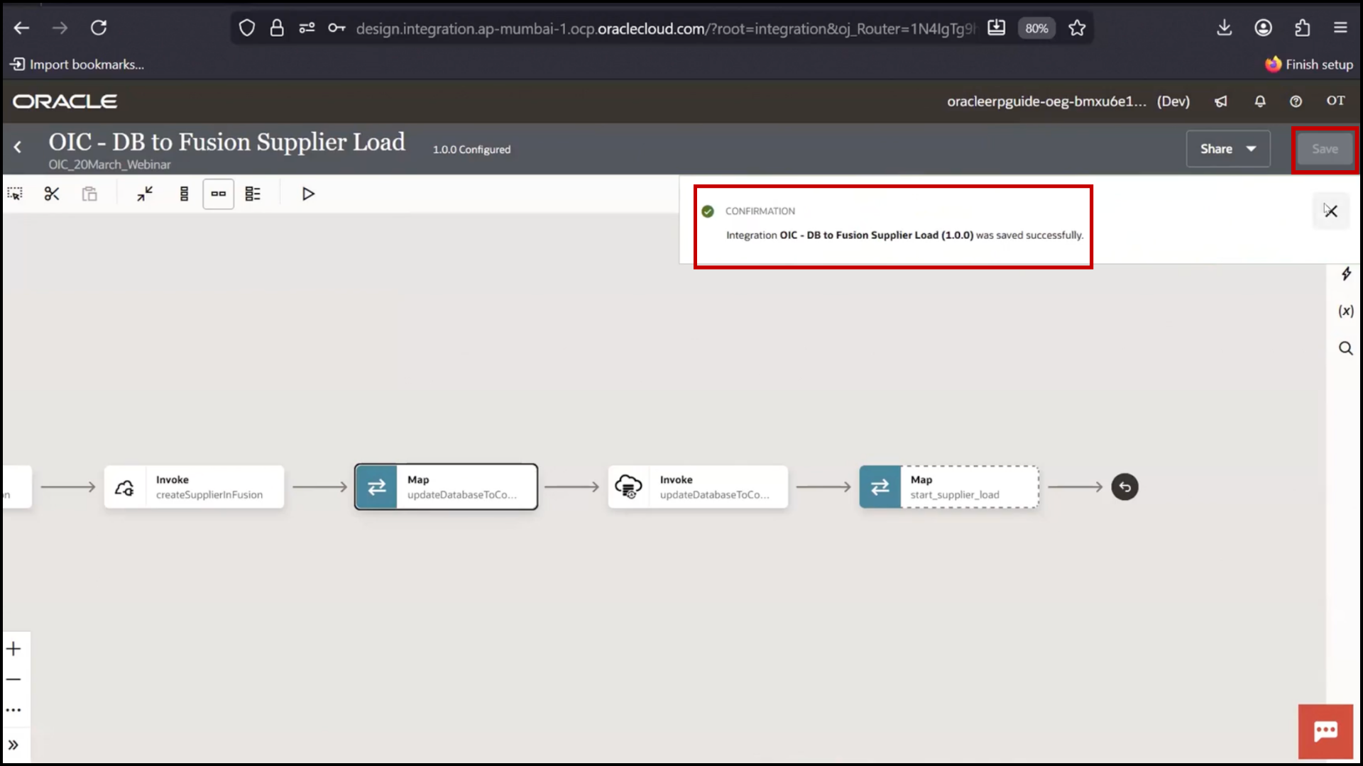The height and width of the screenshot is (766, 1363).
Task: Click the Paste clipboard icon
Action: tap(89, 194)
